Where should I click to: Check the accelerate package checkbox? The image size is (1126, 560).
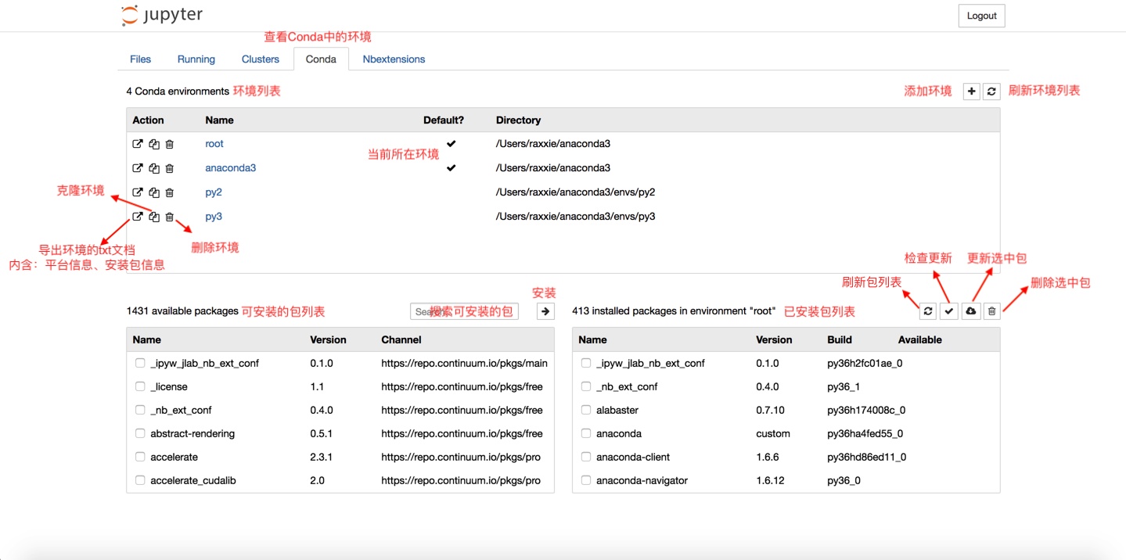(x=139, y=456)
